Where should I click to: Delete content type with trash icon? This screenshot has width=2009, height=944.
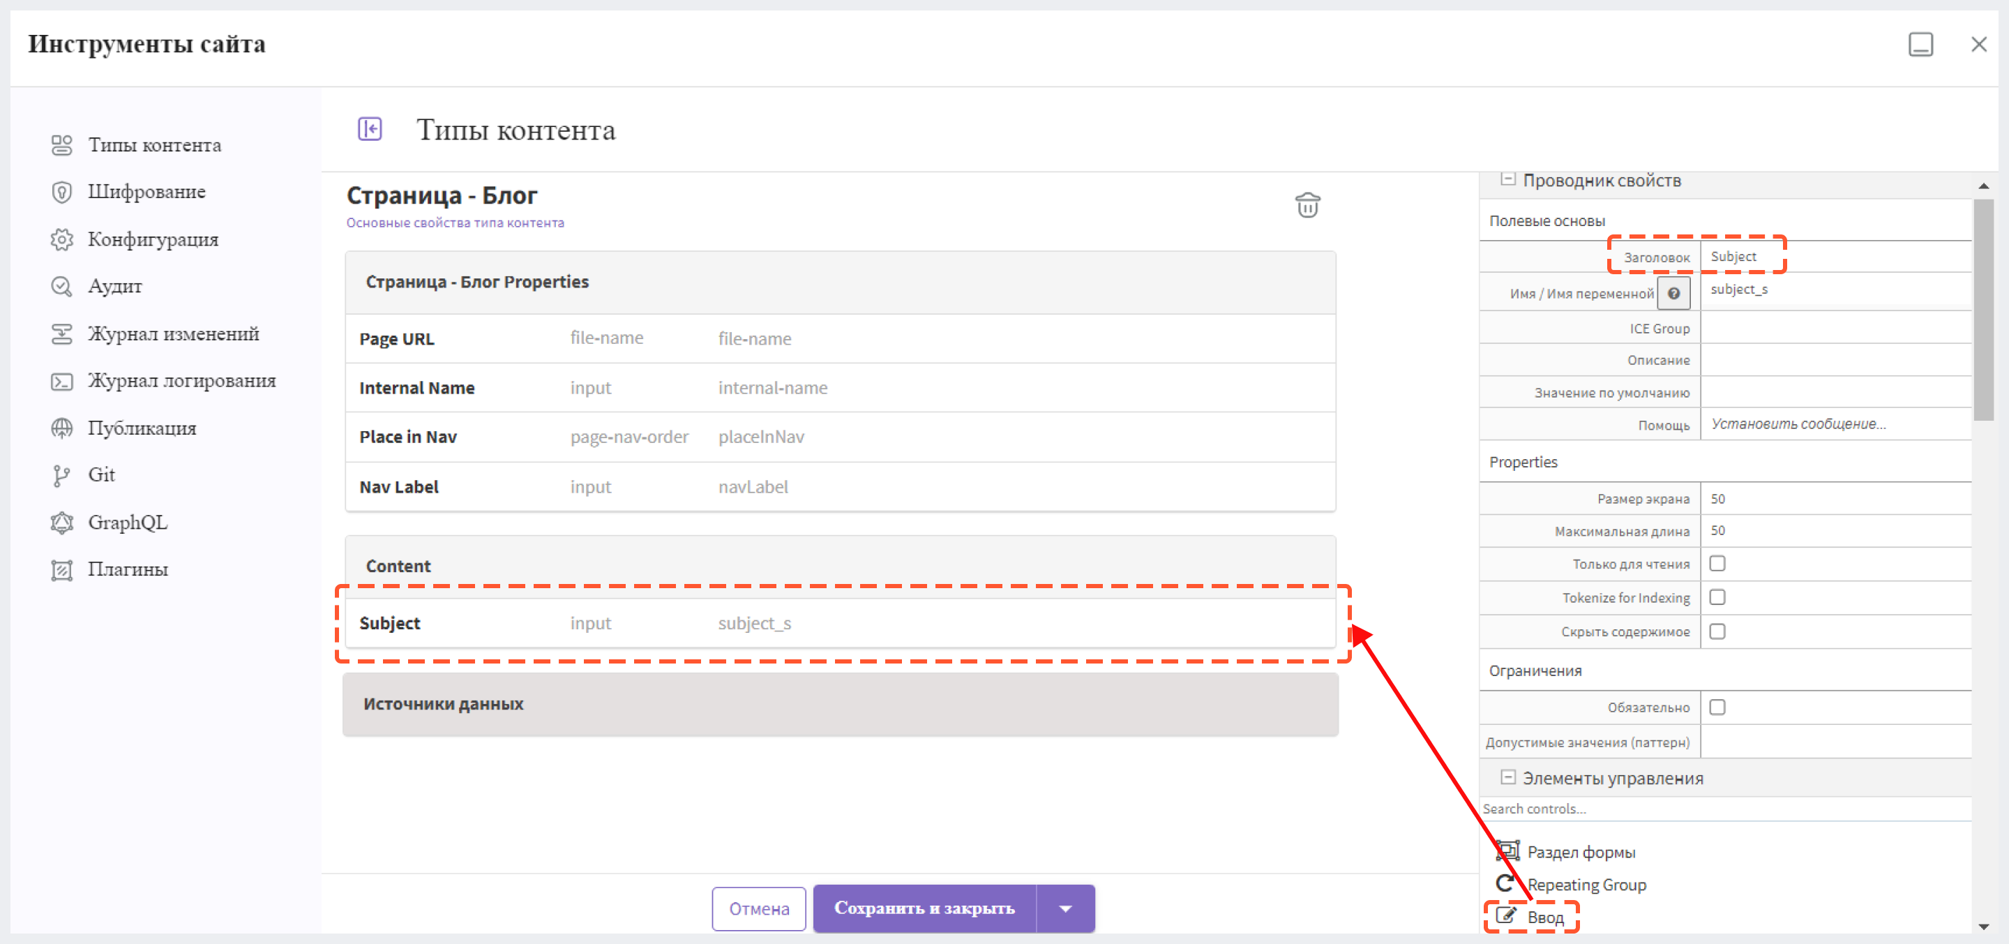tap(1307, 205)
